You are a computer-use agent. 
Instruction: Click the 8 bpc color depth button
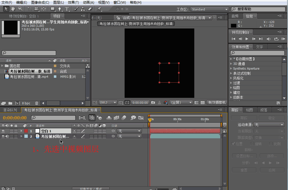click(26, 103)
